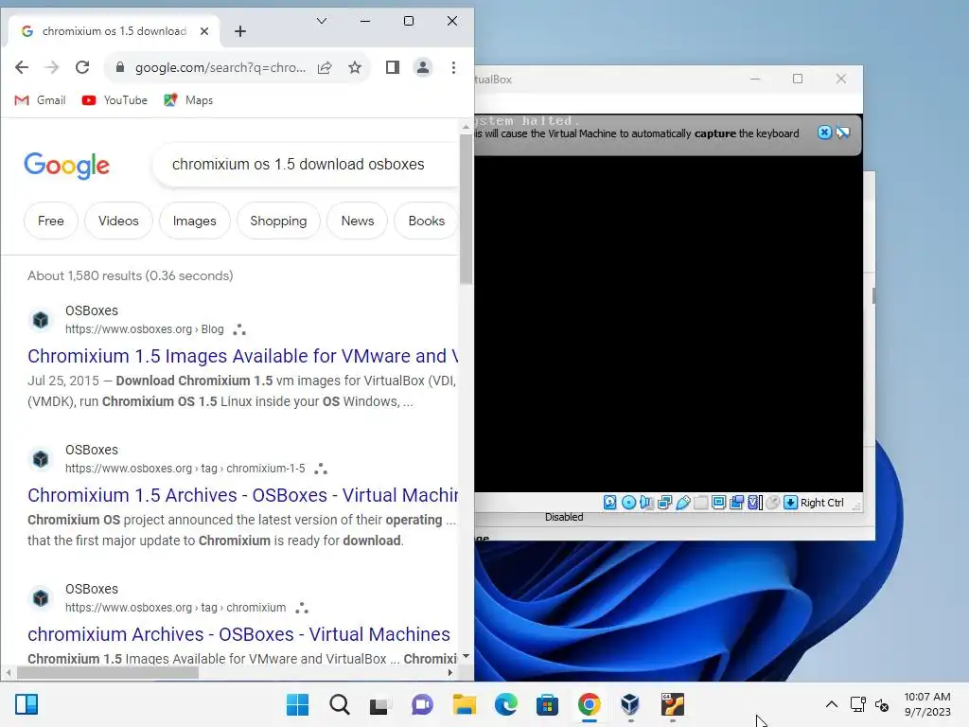This screenshot has height=727, width=969.
Task: Open Windows Widgets from the taskbar
Action: (26, 704)
